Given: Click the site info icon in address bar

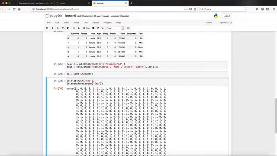Looking at the screenshot, I should [x=33, y=9].
